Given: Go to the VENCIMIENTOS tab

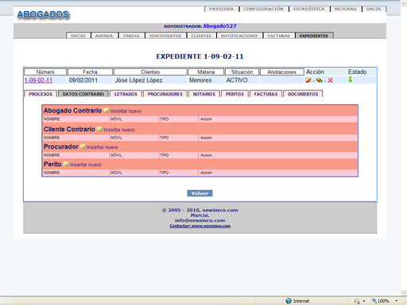Looking at the screenshot, I should coord(165,36).
